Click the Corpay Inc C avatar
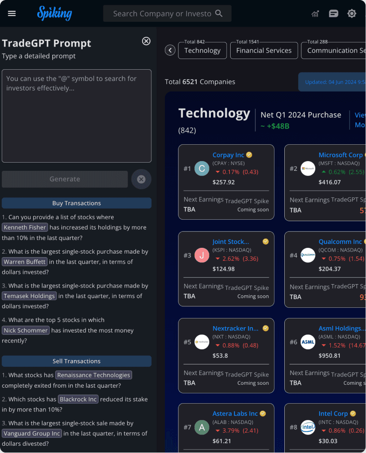 point(202,168)
